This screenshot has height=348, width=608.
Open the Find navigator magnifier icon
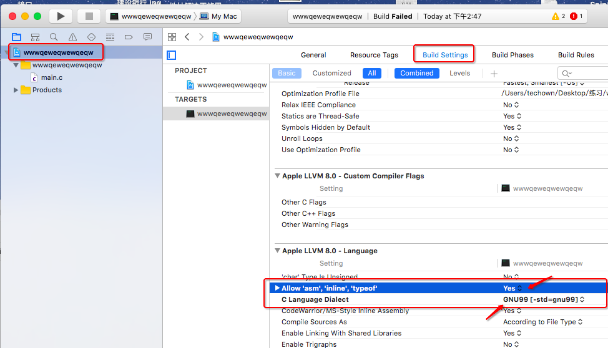click(54, 37)
